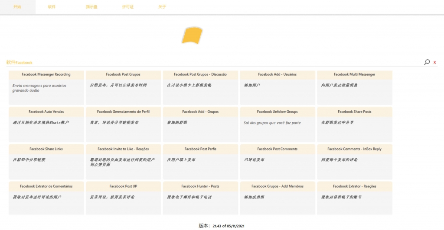444x230 pixels.
Task: Select Facebook Post Grupos - Discussão card
Action: point(200,87)
